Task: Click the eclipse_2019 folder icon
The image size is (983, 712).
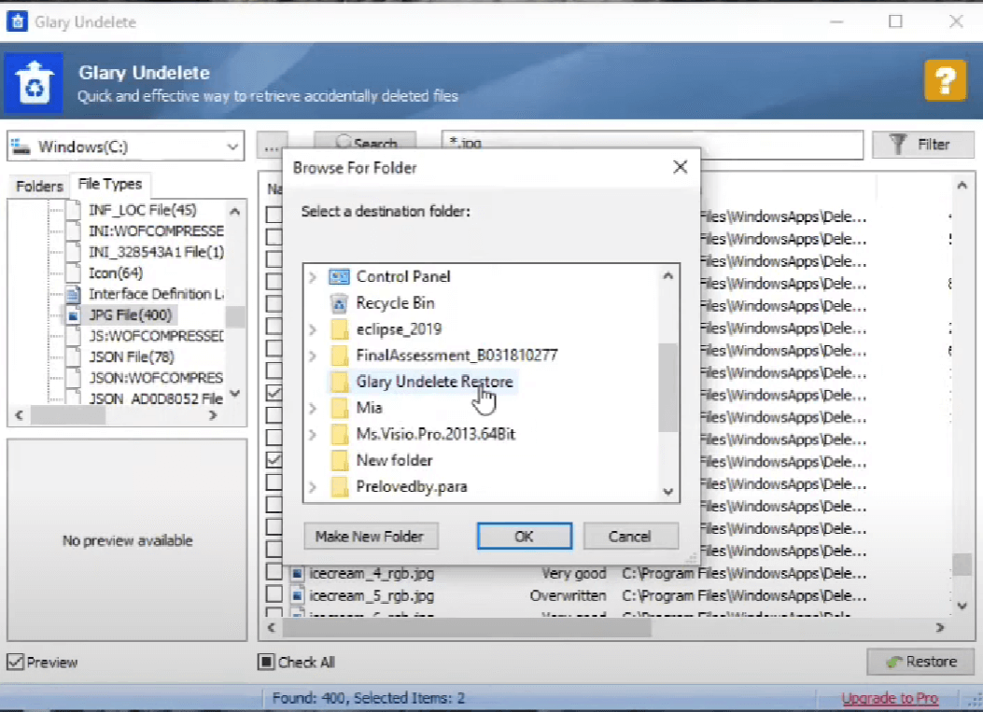Action: [x=339, y=329]
